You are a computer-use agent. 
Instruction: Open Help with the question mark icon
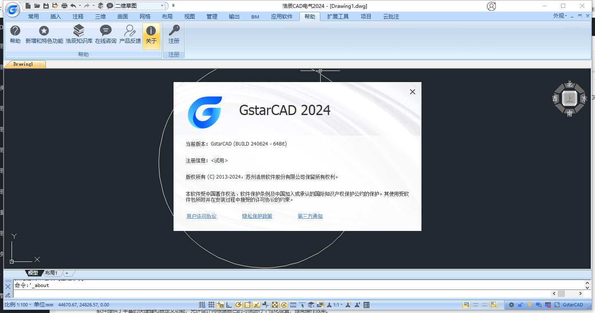(15, 35)
